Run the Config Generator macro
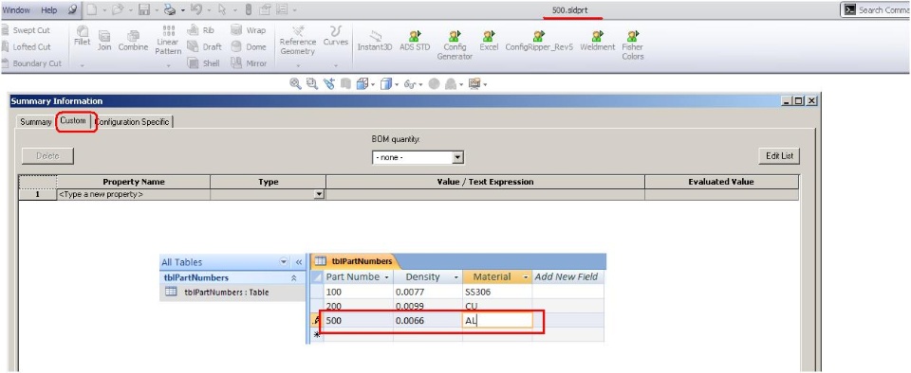This screenshot has height=373, width=911. [455, 45]
